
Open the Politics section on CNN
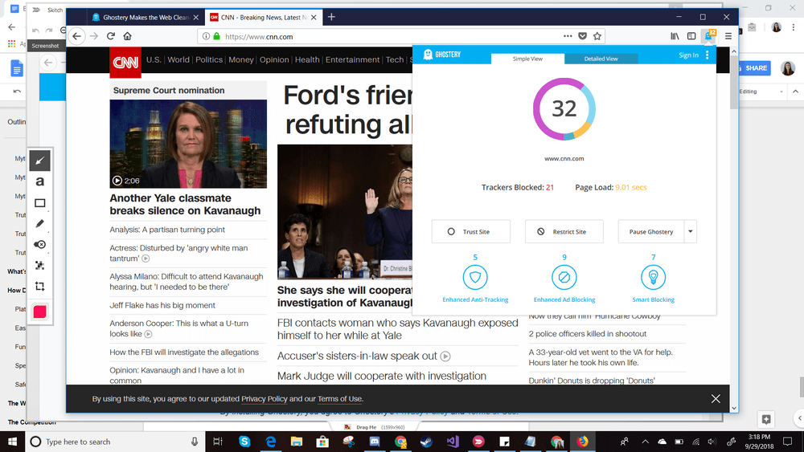209,60
